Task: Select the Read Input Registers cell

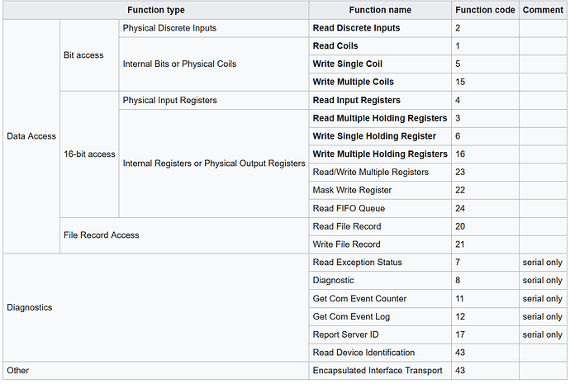Action: click(380, 100)
